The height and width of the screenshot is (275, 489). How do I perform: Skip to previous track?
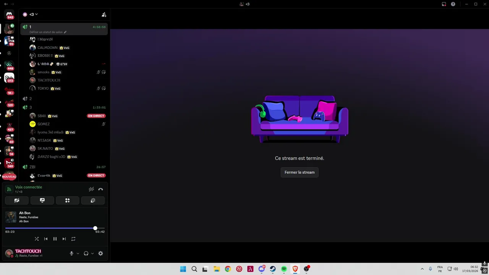[x=46, y=239]
